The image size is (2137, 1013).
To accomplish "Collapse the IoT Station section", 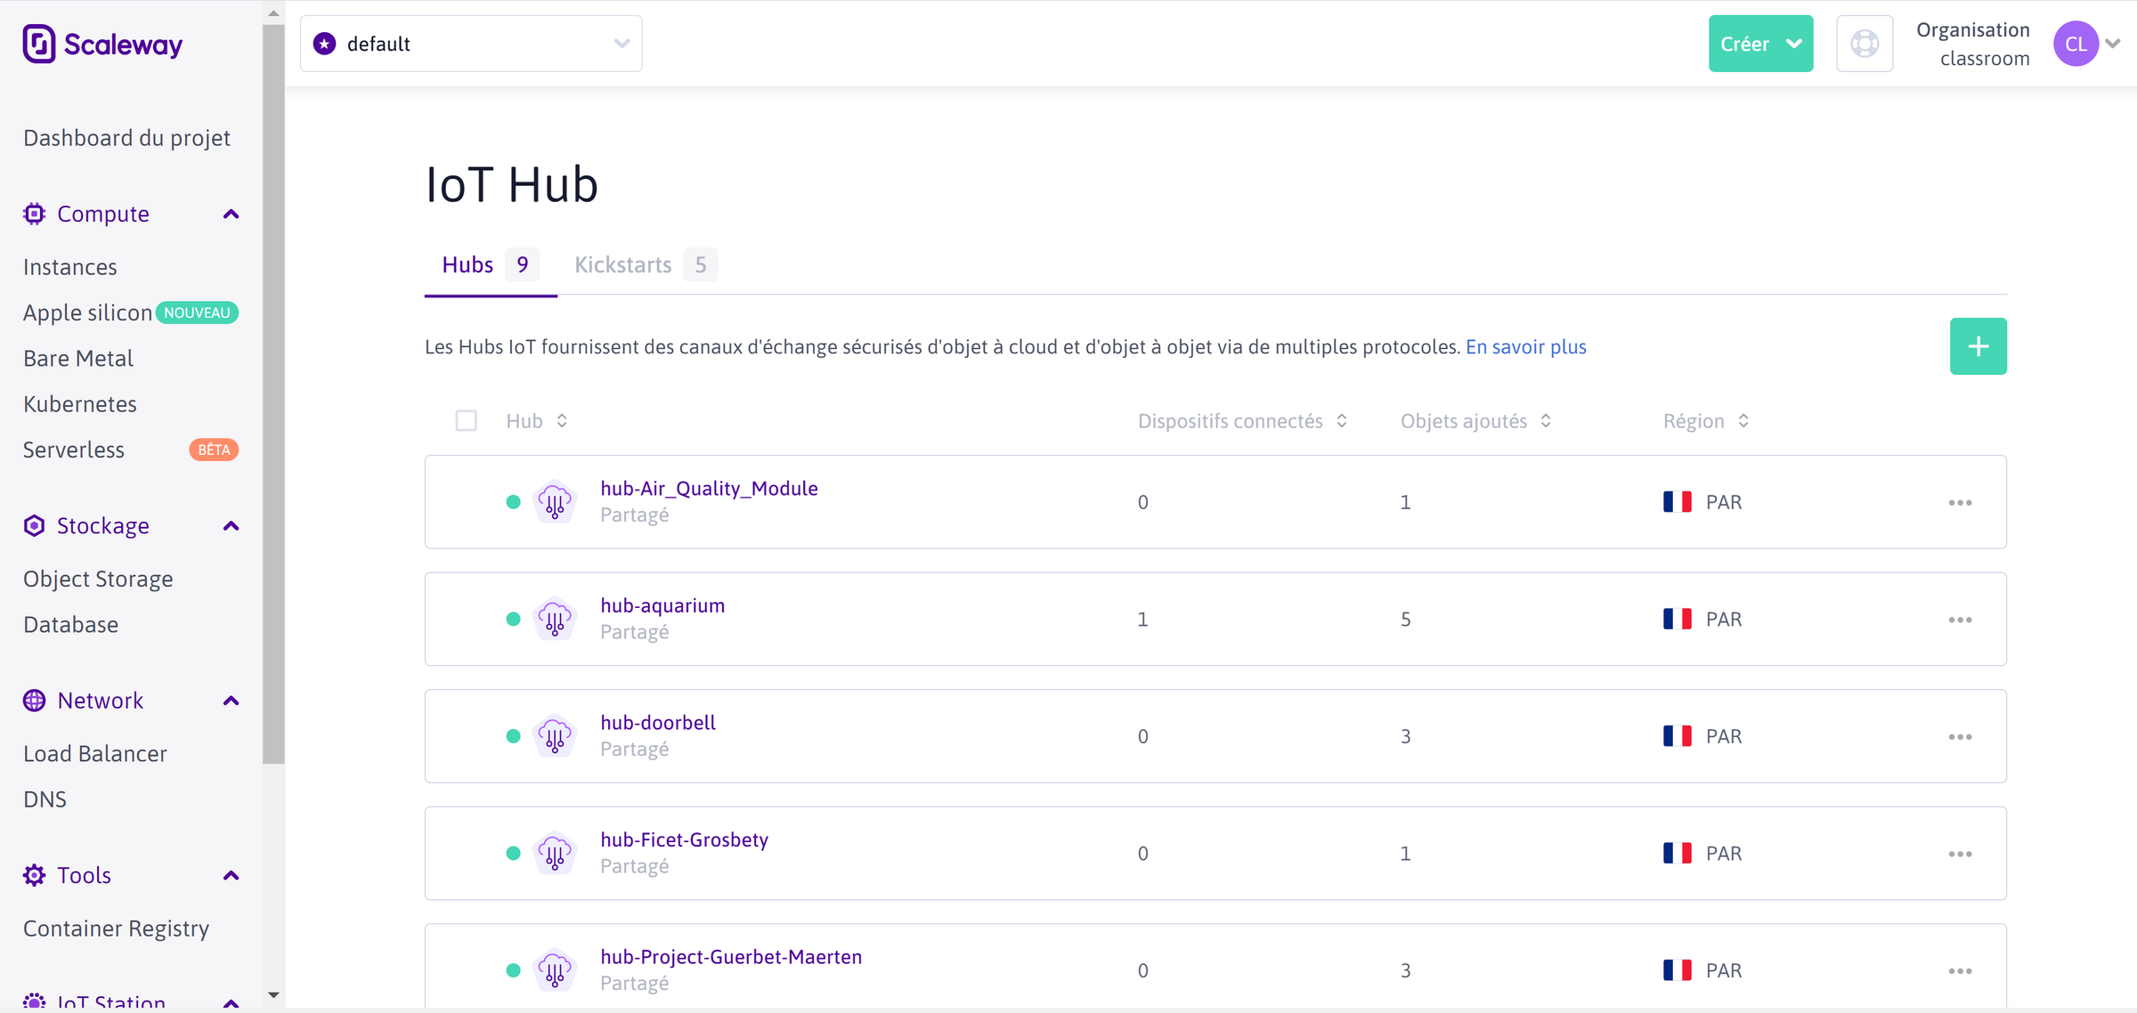I will coord(231,1002).
